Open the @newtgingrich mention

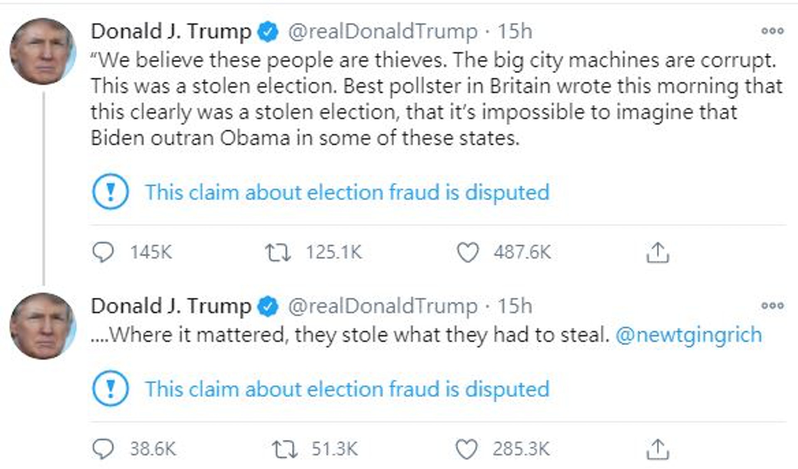(689, 335)
